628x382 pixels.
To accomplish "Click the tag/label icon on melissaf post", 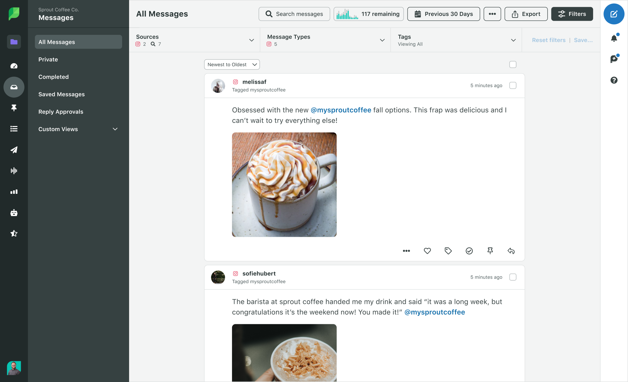I will (x=448, y=251).
